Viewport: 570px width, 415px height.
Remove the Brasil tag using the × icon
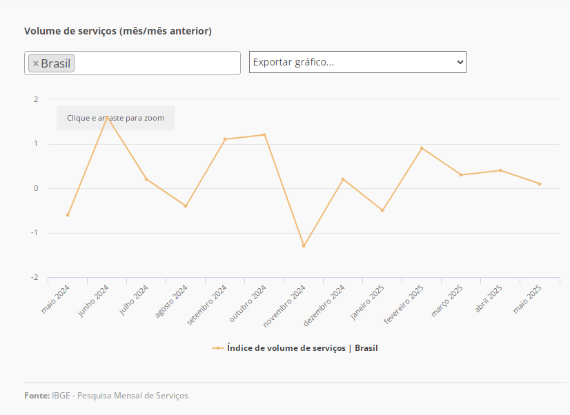point(36,63)
